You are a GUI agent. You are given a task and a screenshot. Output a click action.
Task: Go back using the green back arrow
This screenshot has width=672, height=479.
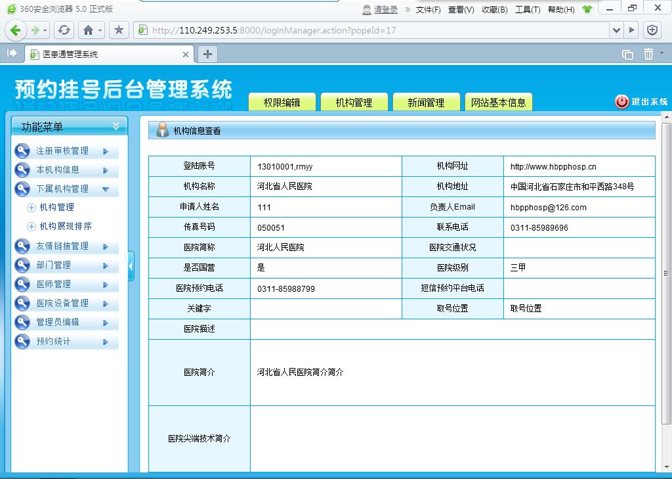click(16, 30)
